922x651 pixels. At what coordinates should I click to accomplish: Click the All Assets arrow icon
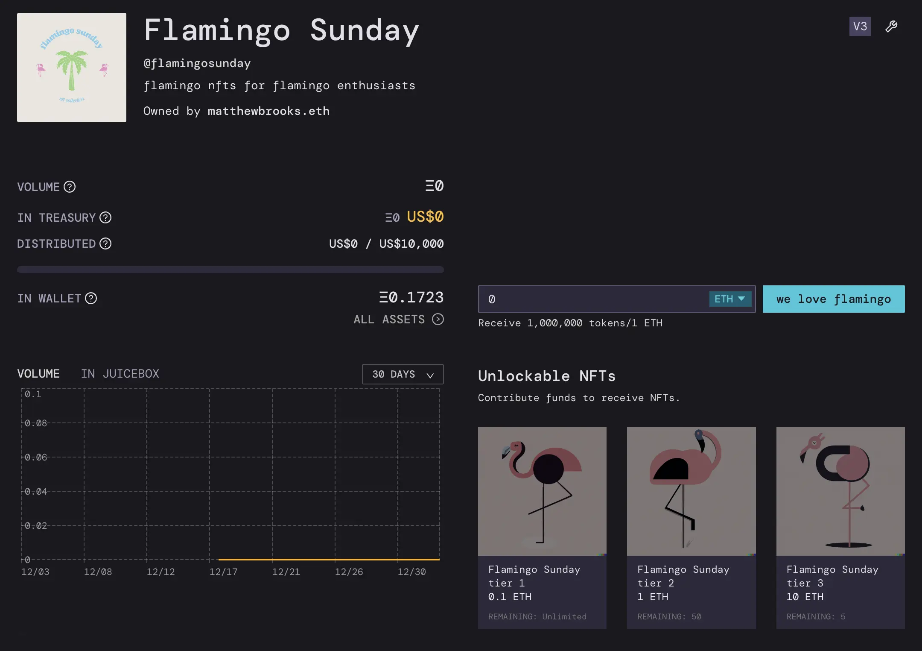tap(438, 319)
